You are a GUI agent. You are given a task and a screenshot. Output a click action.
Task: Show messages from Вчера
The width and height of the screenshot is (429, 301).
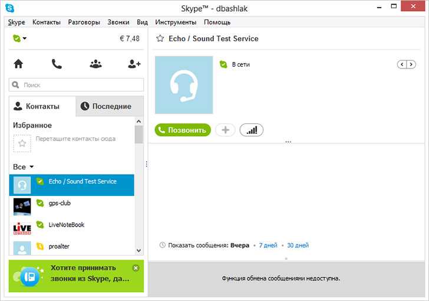point(240,245)
